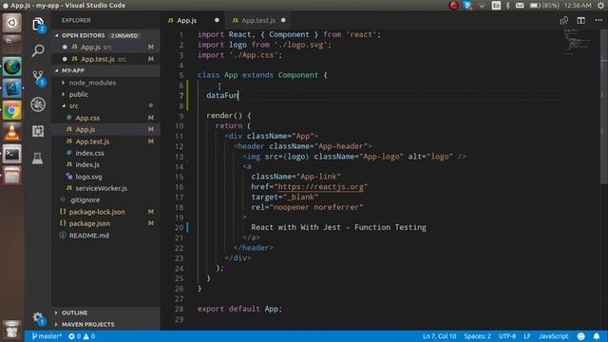The width and height of the screenshot is (608, 342).
Task: Open the battery indicator showing 85%
Action: click(544, 6)
